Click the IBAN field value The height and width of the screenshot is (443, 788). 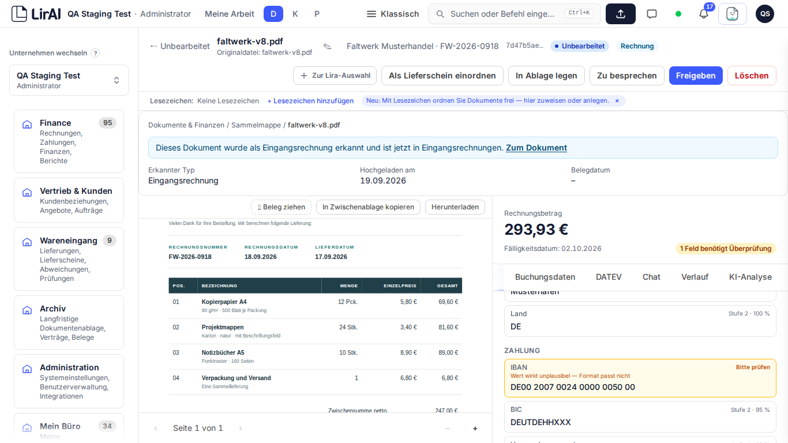pyautogui.click(x=573, y=387)
